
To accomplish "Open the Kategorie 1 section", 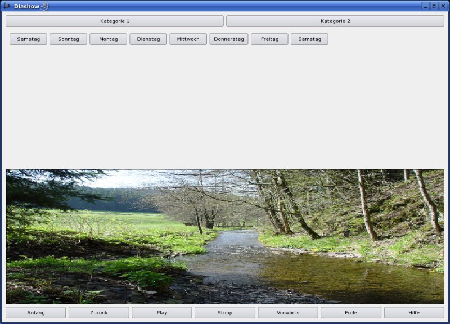I will (x=115, y=21).
